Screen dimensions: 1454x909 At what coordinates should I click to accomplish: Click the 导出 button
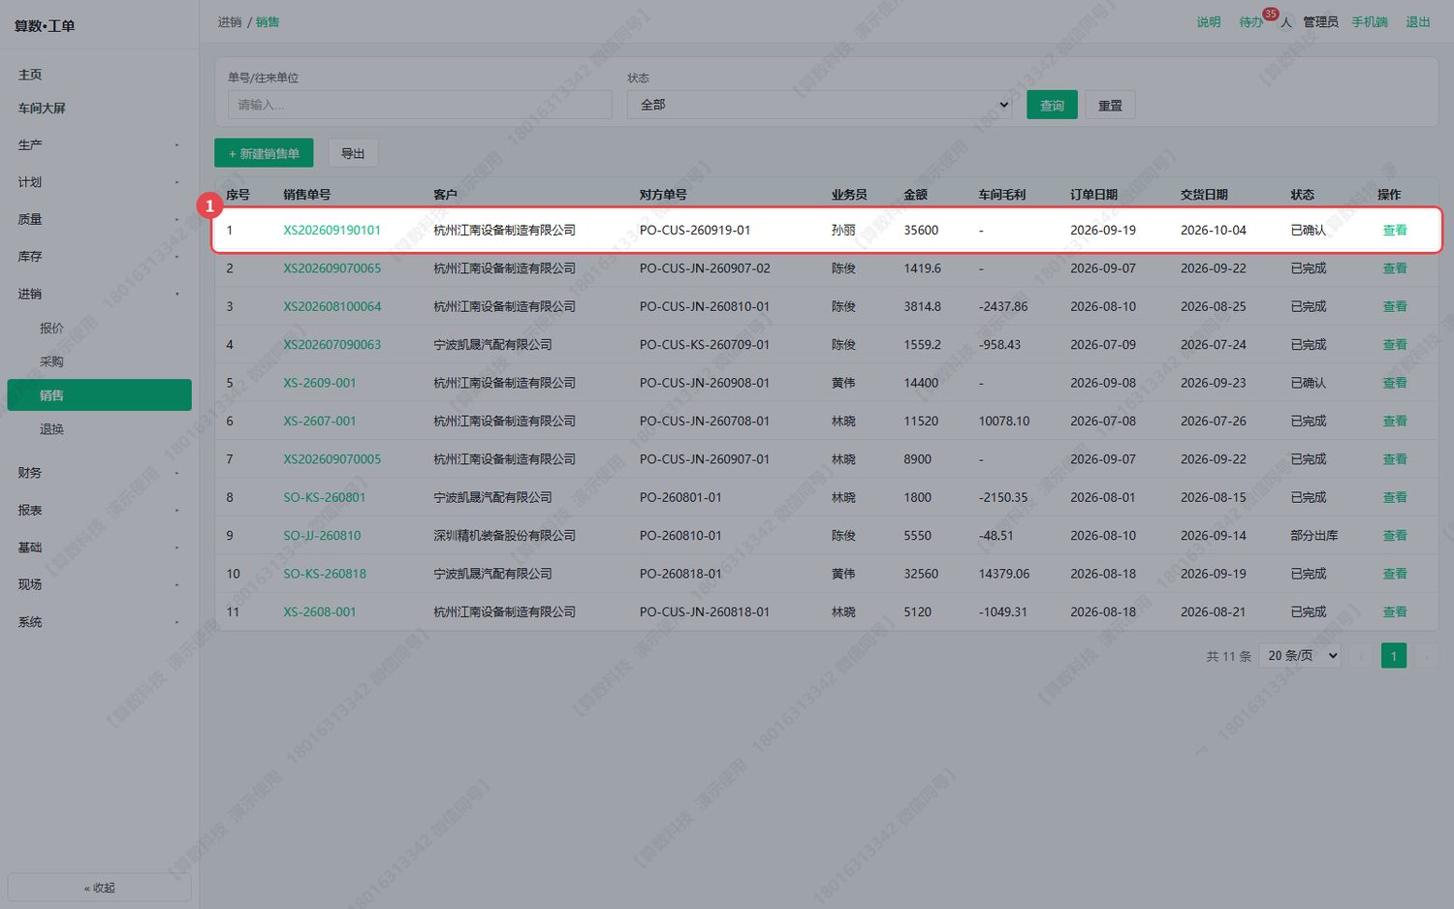click(x=353, y=153)
